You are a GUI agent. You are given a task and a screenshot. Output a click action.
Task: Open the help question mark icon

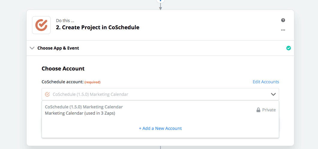pyautogui.click(x=283, y=20)
